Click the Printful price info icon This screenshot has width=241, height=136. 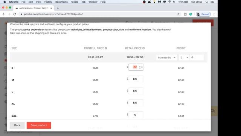tap(106, 48)
